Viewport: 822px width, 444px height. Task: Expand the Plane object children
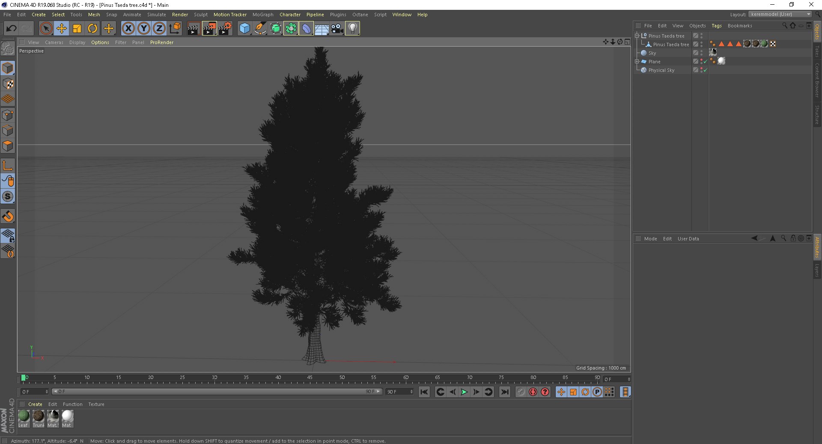coord(637,62)
